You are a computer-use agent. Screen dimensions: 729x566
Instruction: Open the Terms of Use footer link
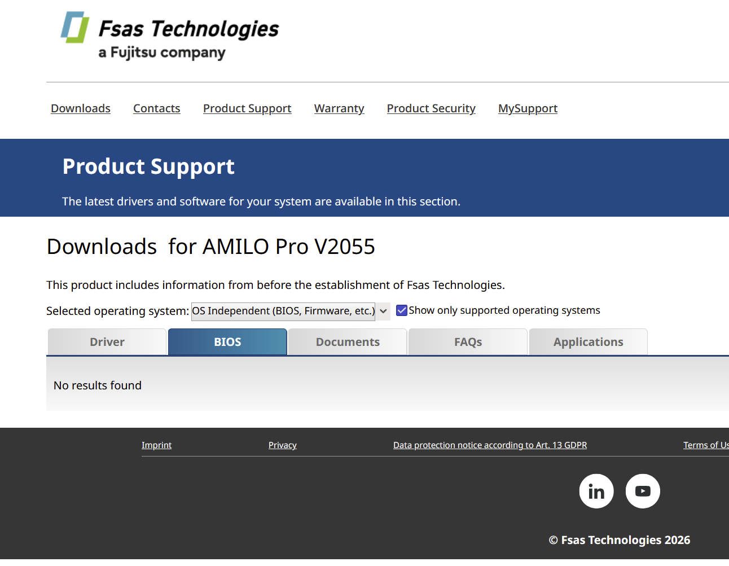[x=706, y=445]
